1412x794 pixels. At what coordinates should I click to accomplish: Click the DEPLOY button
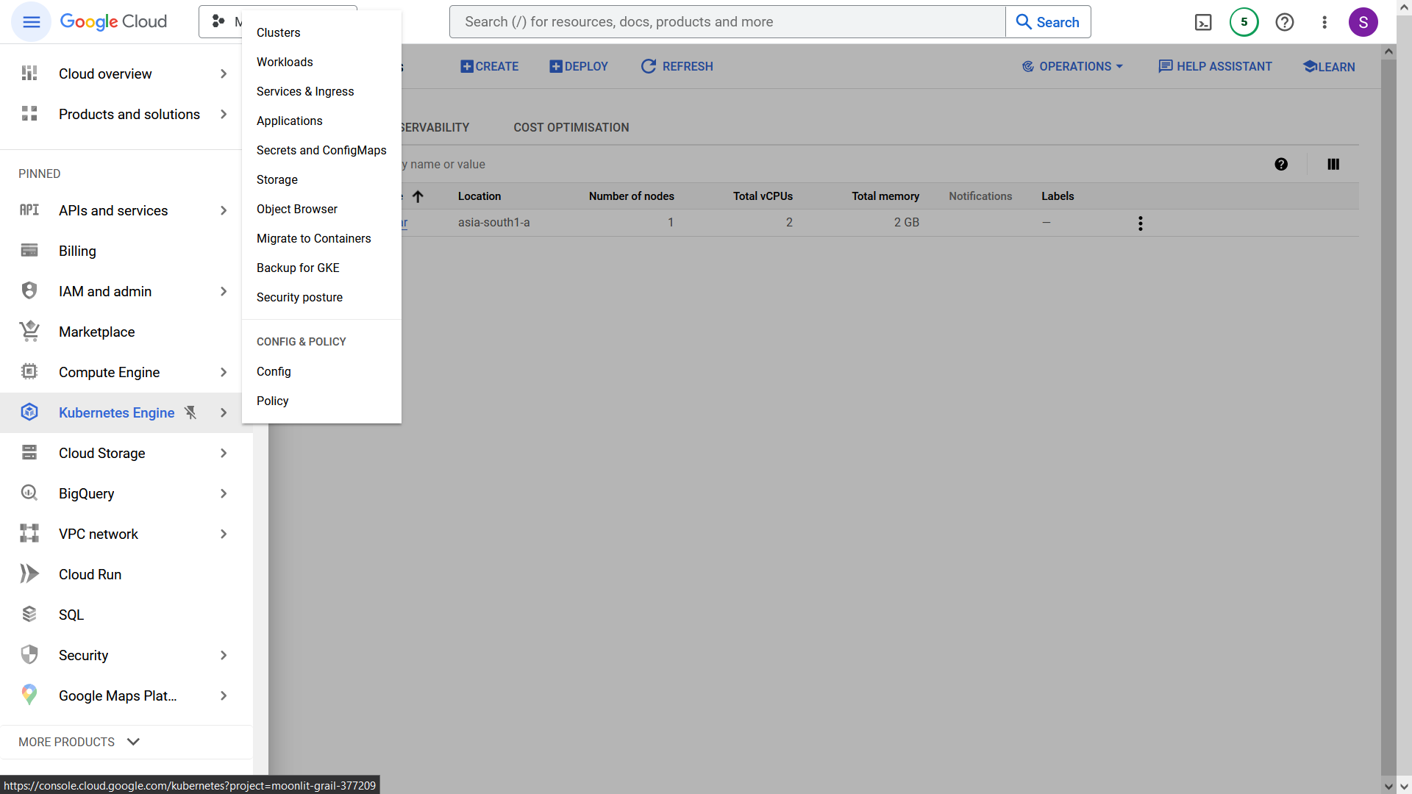(x=579, y=66)
